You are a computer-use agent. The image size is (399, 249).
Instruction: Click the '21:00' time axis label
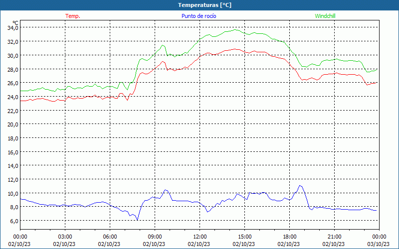[334, 237]
